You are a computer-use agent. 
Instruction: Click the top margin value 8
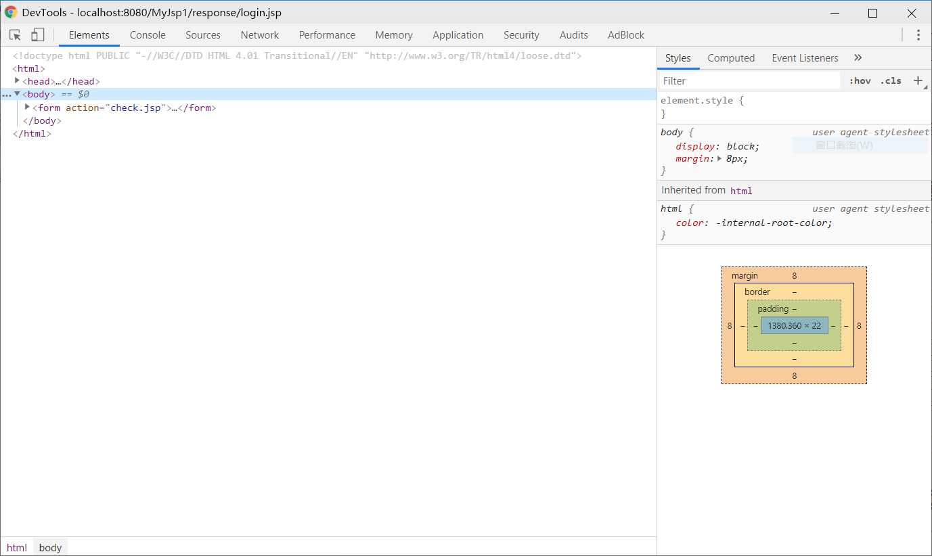coord(795,276)
